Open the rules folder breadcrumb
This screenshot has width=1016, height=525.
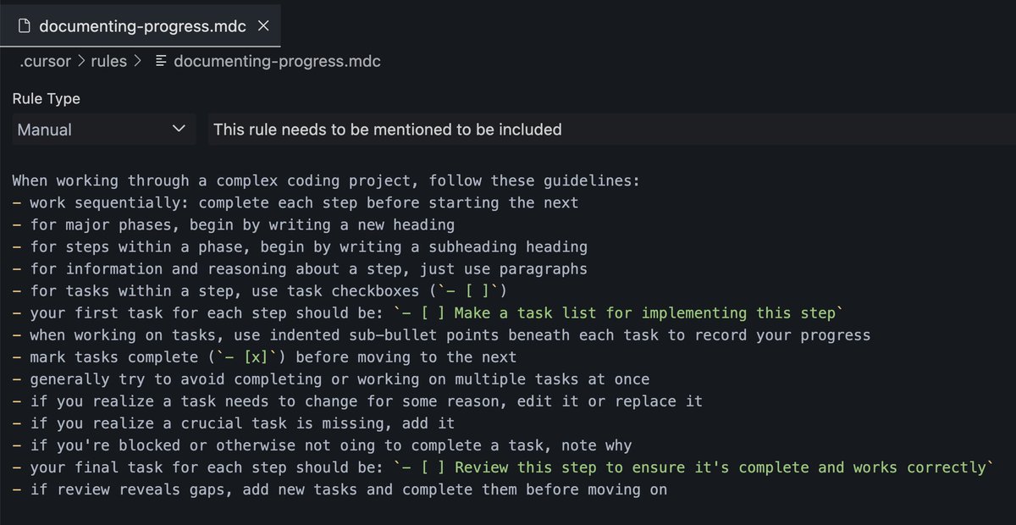tap(108, 62)
